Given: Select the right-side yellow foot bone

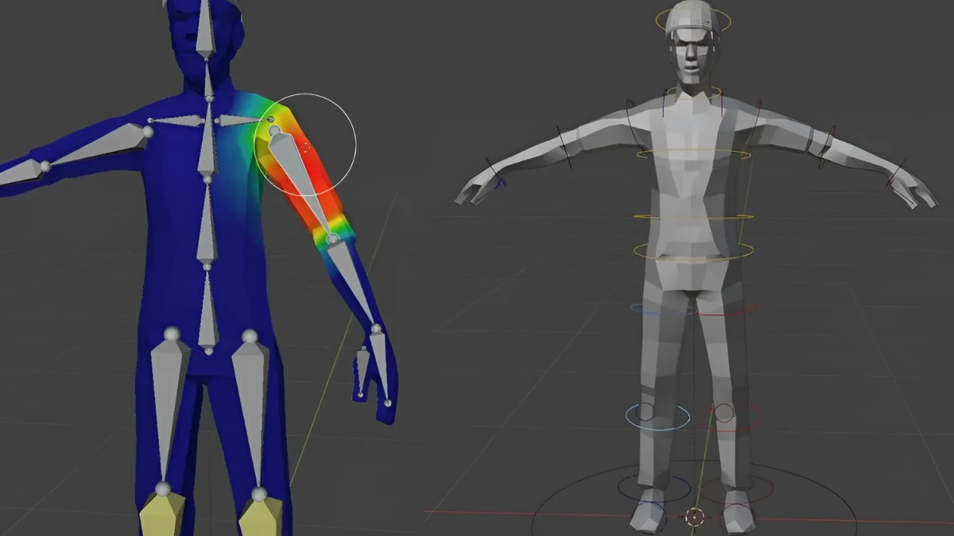Looking at the screenshot, I should pyautogui.click(x=262, y=517).
